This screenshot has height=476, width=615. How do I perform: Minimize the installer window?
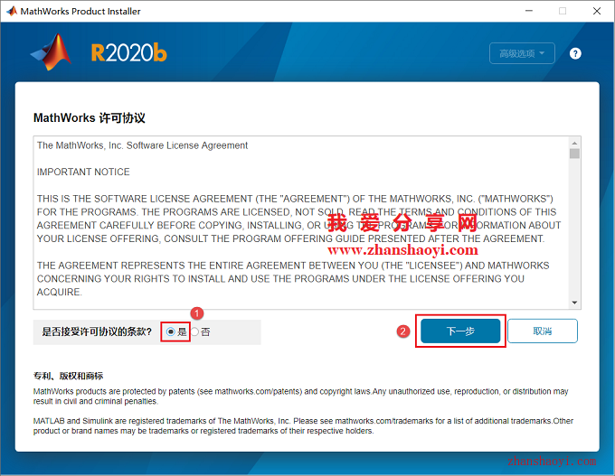coord(529,11)
